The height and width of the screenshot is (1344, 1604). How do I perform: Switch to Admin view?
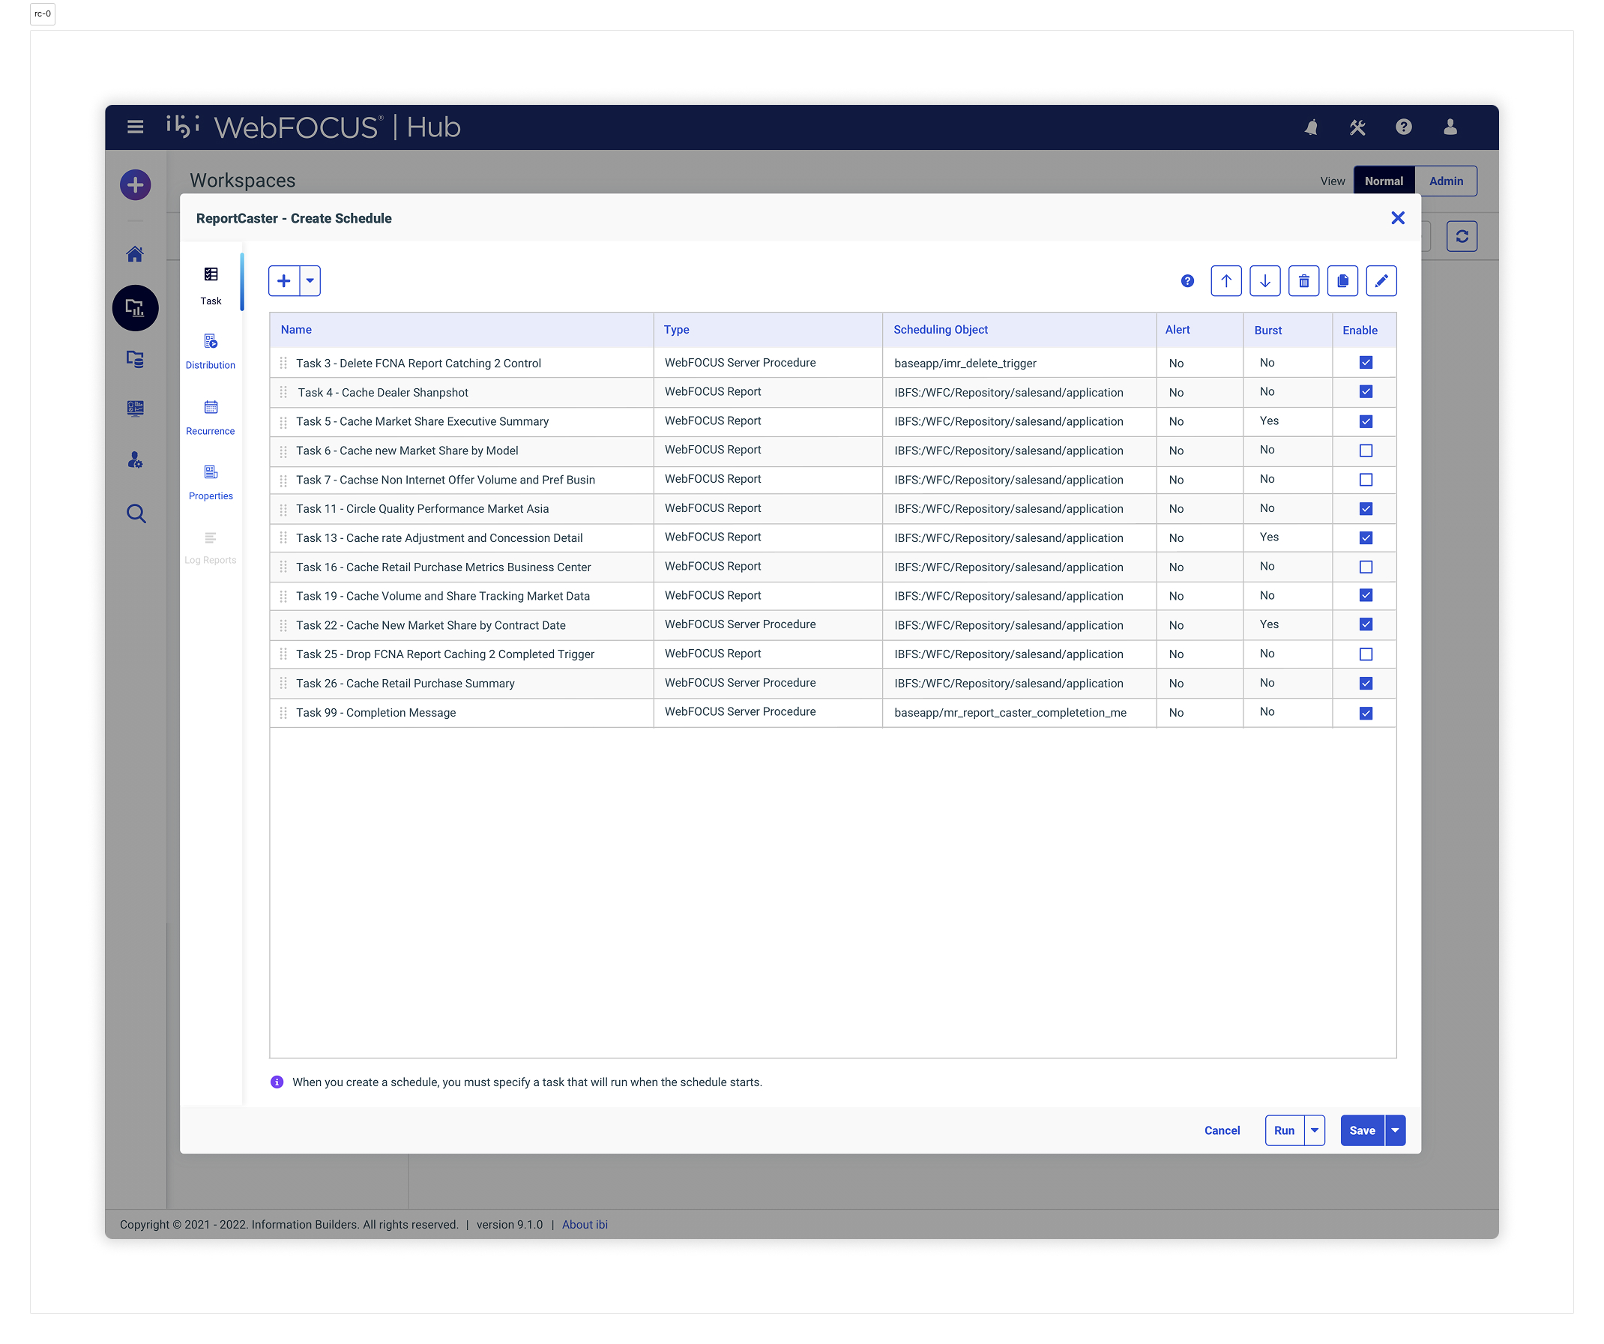pos(1446,181)
